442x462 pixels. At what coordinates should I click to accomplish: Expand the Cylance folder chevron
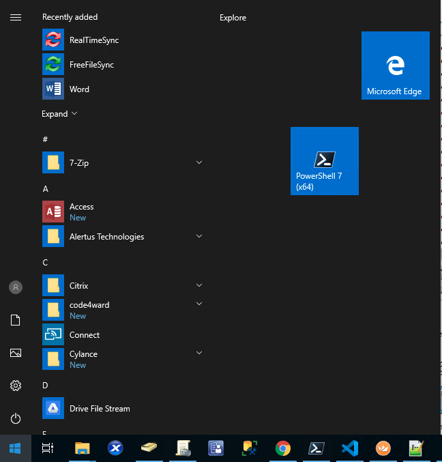[199, 353]
